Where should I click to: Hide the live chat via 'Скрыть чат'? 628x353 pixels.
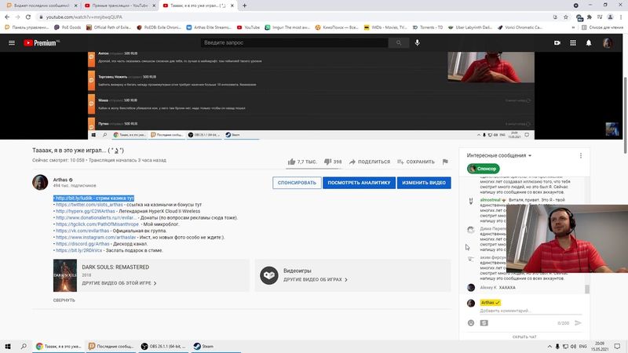[524, 337]
